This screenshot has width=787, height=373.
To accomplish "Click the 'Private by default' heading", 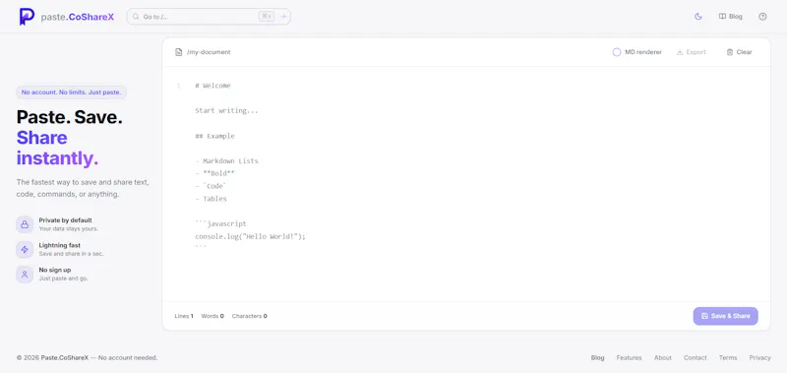I will pos(65,220).
